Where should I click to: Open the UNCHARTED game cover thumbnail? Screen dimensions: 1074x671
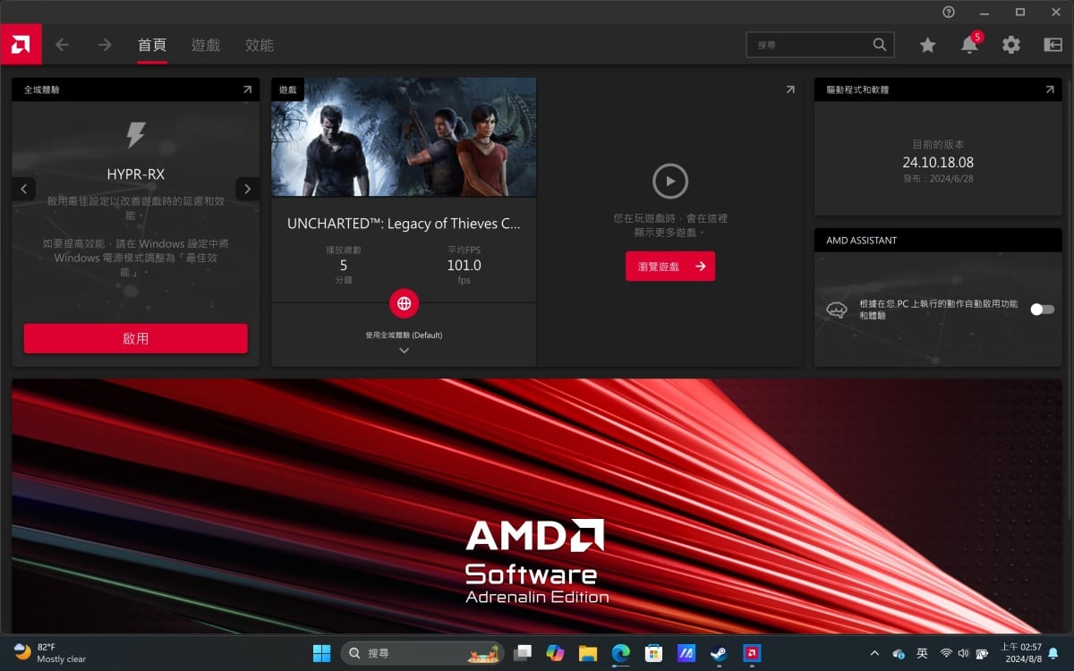click(x=404, y=137)
